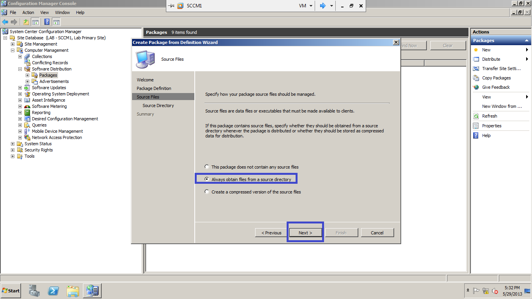Viewport: 532px width, 299px height.
Task: Go to the Welcome wizard step
Action: [145, 80]
